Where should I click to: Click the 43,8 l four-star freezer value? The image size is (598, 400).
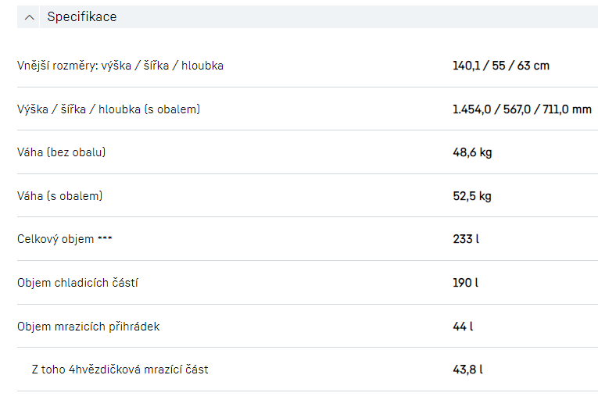467,370
